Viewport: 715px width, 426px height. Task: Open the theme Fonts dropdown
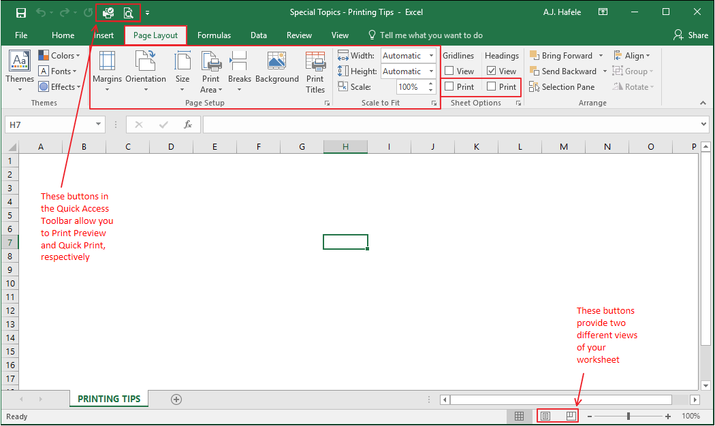tap(57, 71)
